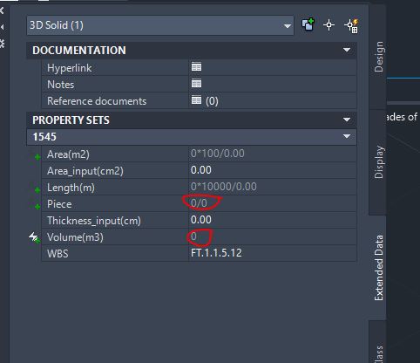Select the Area_input(cm2) label
Screen dimensions: 420x363
pos(85,171)
